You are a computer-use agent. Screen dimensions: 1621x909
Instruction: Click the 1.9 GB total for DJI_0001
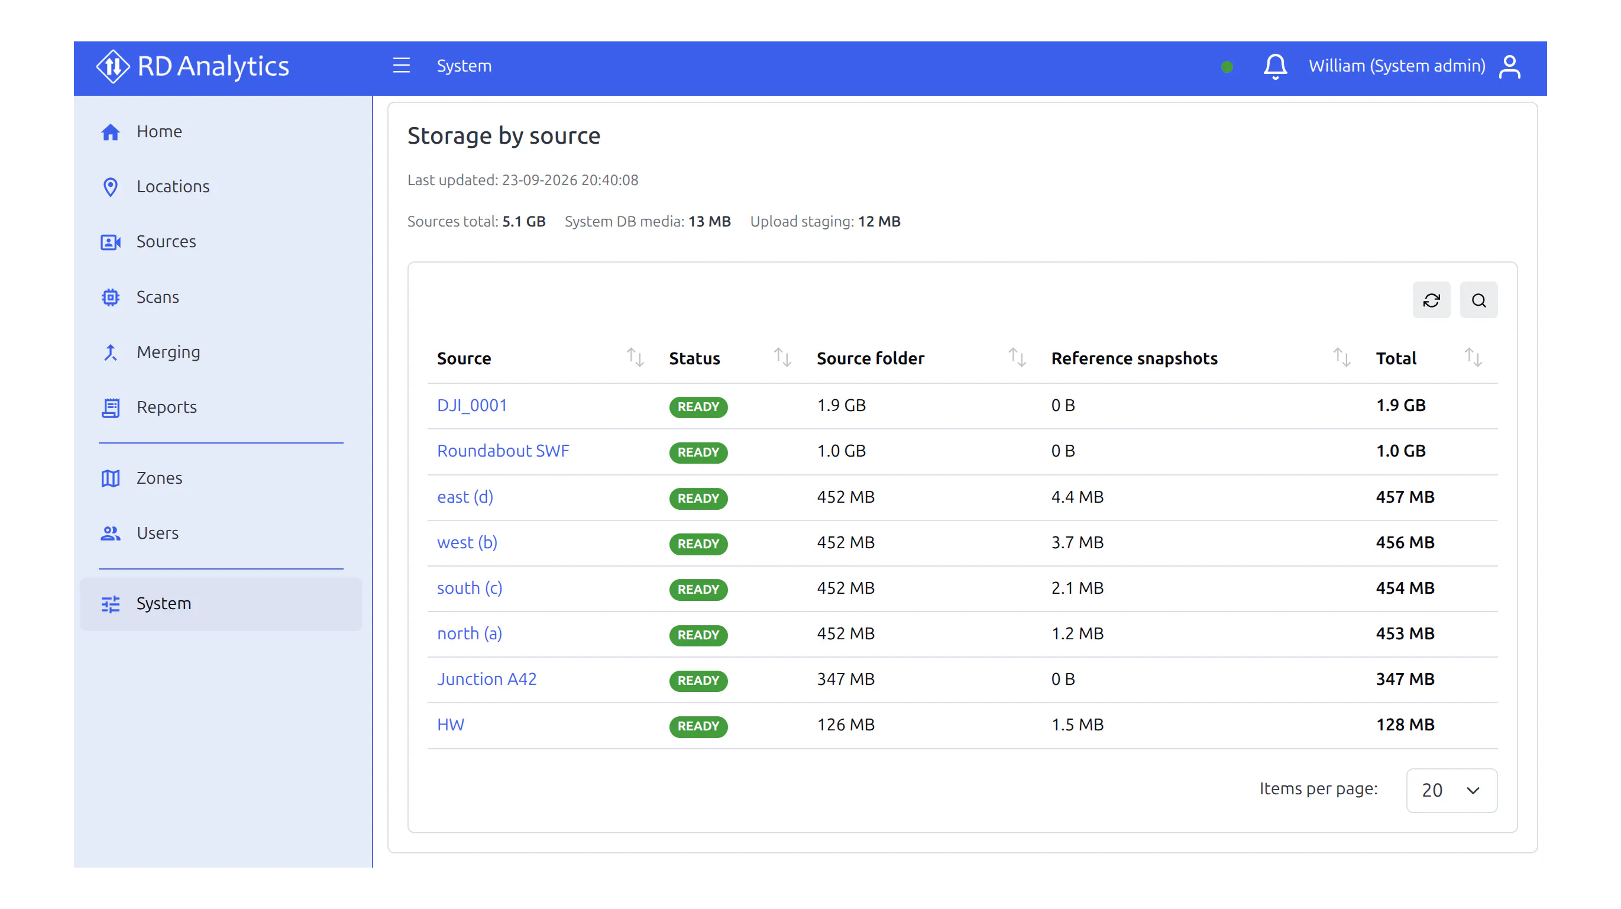1400,405
